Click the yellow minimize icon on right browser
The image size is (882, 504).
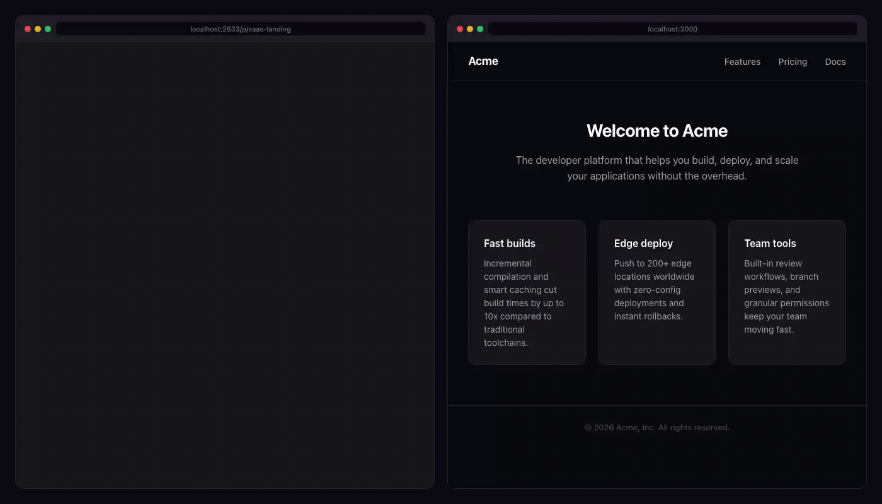(469, 28)
